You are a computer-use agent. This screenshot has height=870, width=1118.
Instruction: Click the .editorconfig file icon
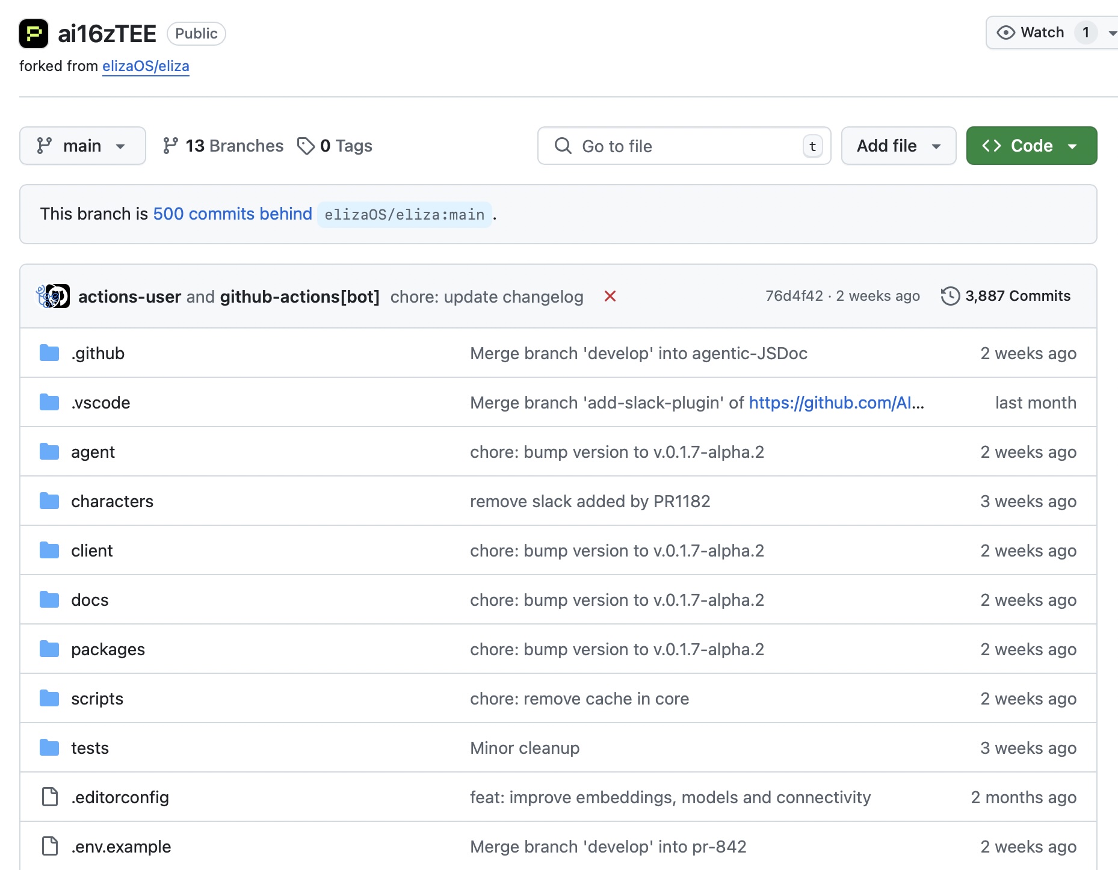(x=49, y=797)
